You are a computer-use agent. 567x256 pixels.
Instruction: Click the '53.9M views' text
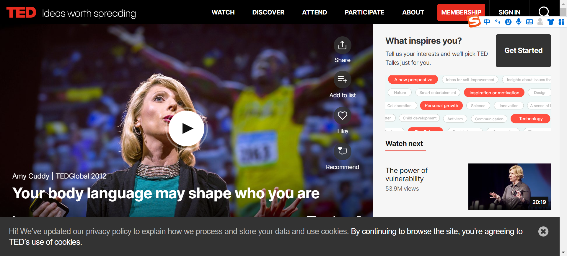[402, 189]
